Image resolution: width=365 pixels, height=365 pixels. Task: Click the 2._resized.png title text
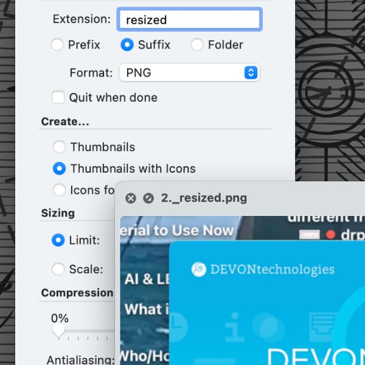point(204,198)
